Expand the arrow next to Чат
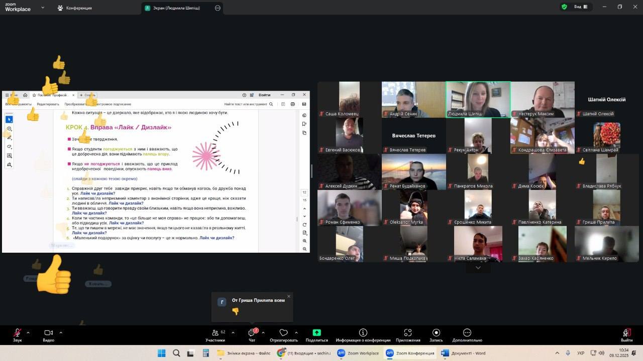This screenshot has width=643, height=361. pyautogui.click(x=263, y=332)
